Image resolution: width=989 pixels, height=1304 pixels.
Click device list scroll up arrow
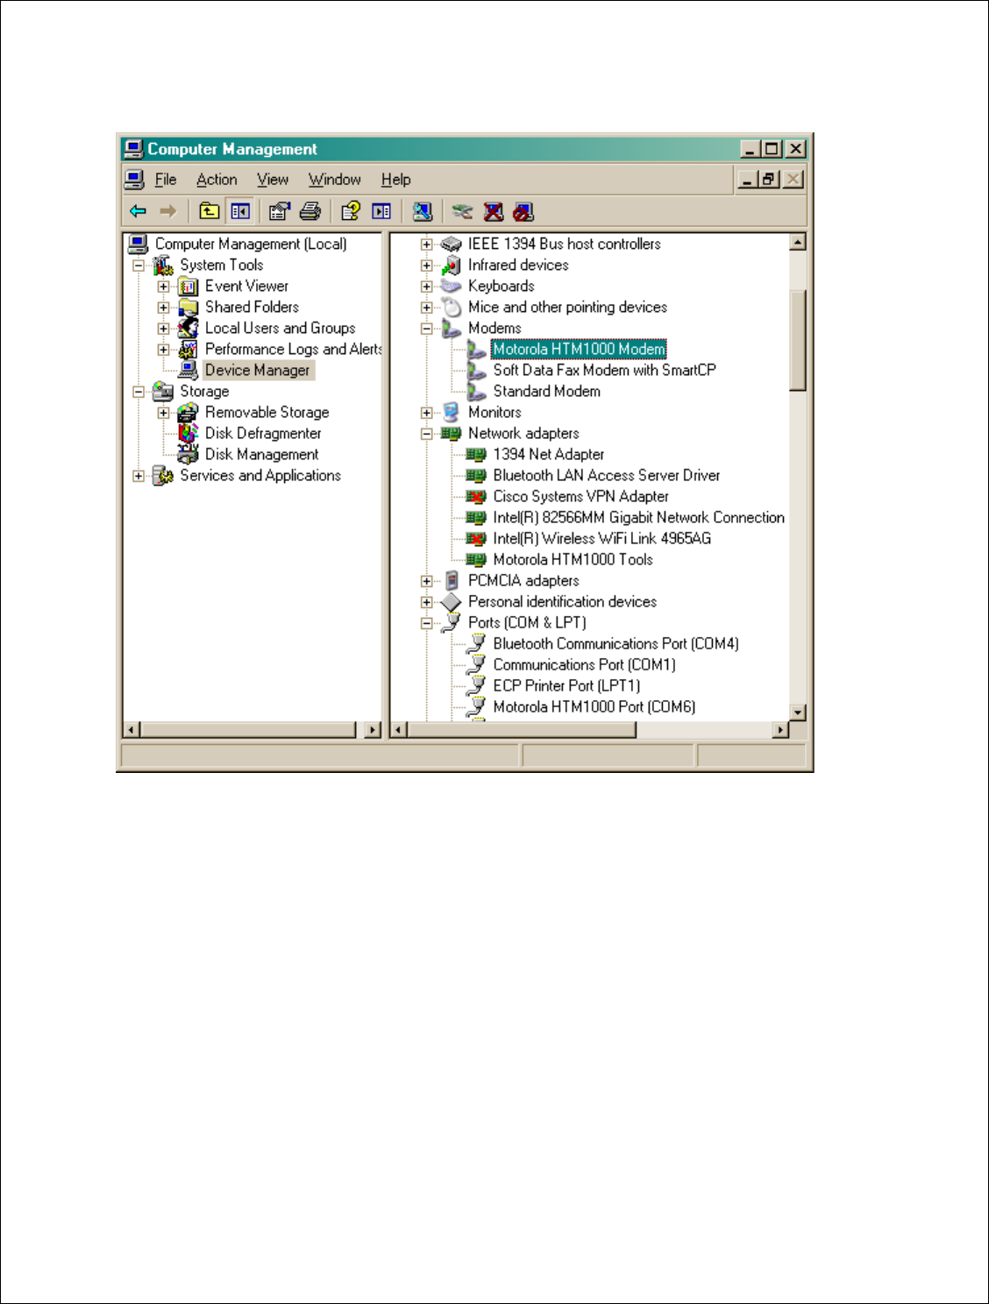pos(798,243)
